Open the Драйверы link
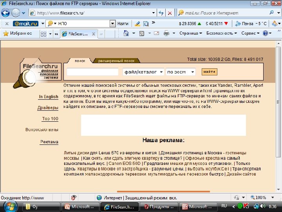 (48, 108)
